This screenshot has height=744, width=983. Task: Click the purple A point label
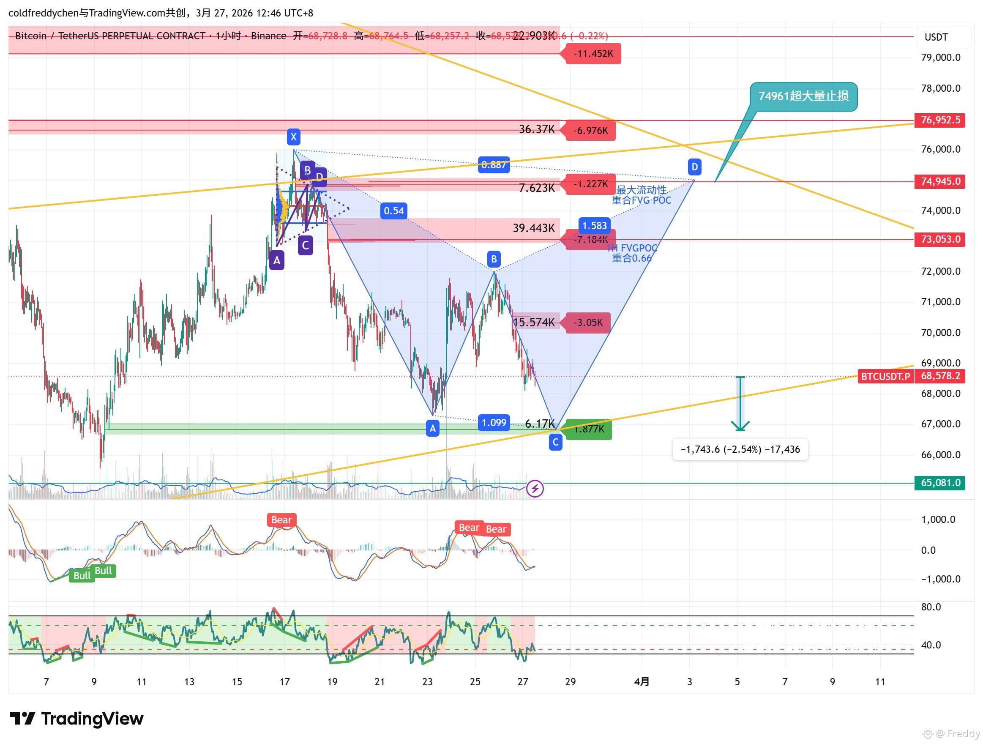pos(277,260)
